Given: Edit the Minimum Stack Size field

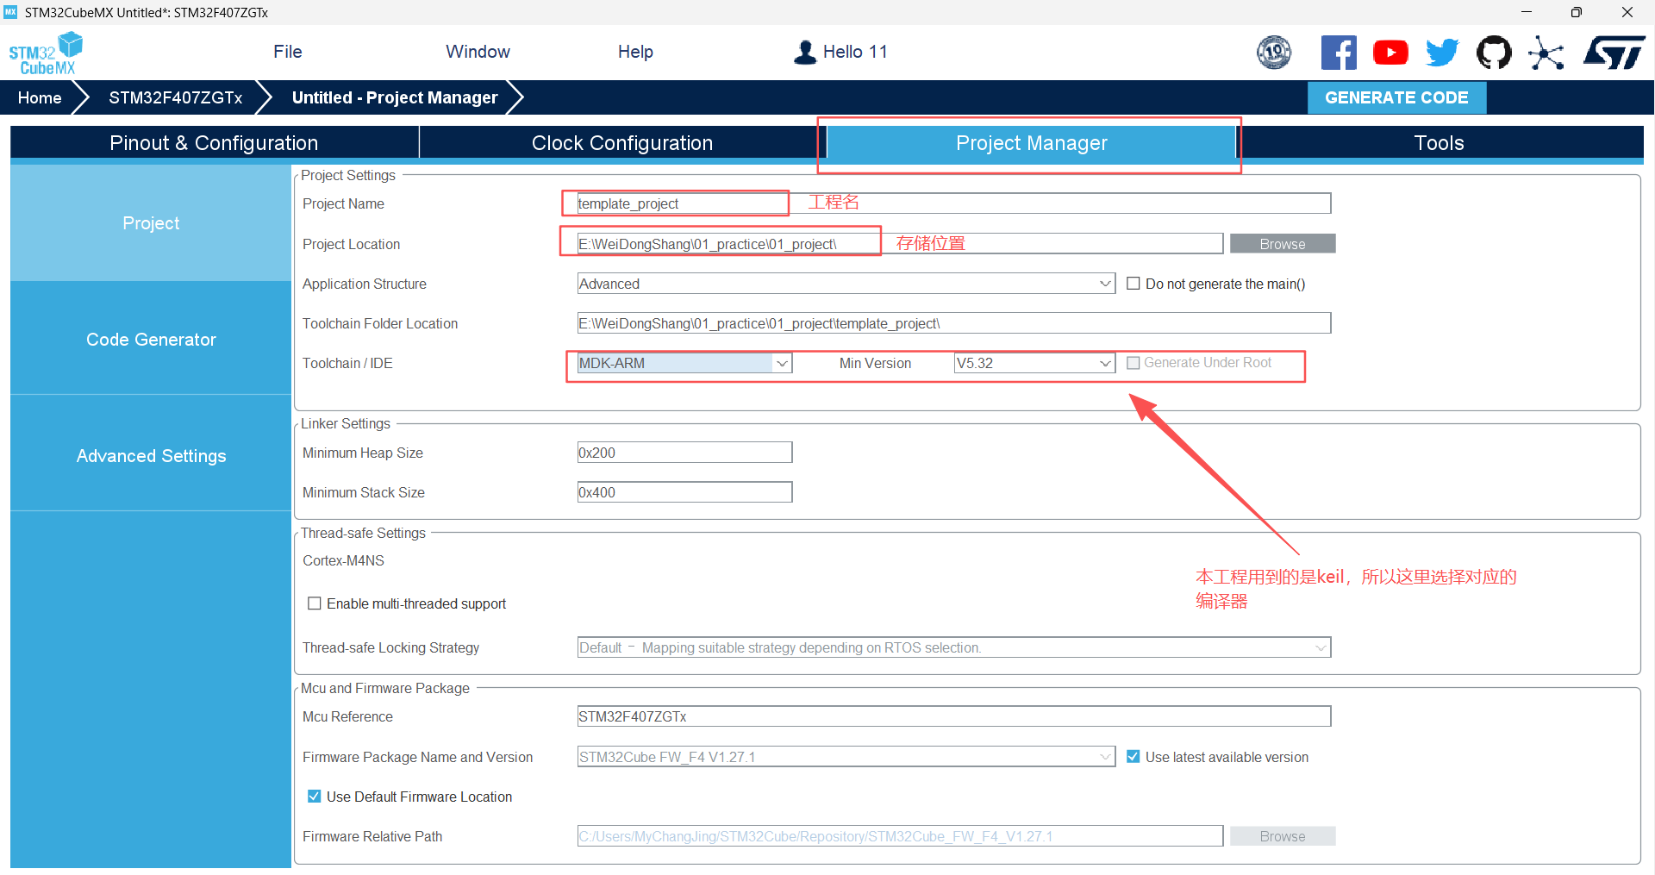Looking at the screenshot, I should pyautogui.click(x=684, y=492).
